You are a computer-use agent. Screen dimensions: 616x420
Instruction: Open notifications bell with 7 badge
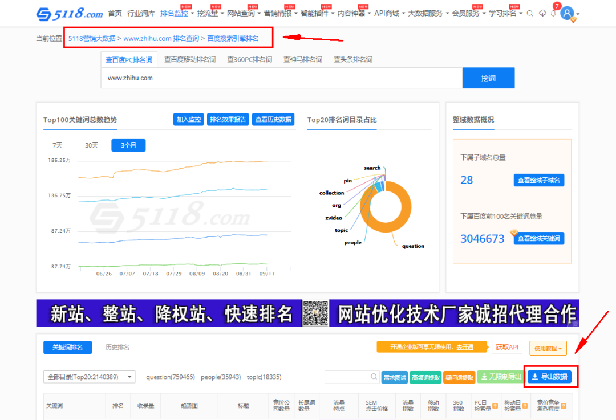[x=553, y=13]
